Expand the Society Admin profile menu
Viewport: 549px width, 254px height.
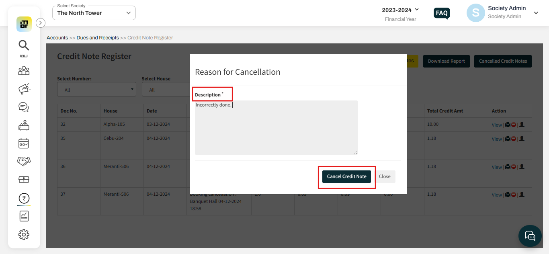click(x=536, y=13)
